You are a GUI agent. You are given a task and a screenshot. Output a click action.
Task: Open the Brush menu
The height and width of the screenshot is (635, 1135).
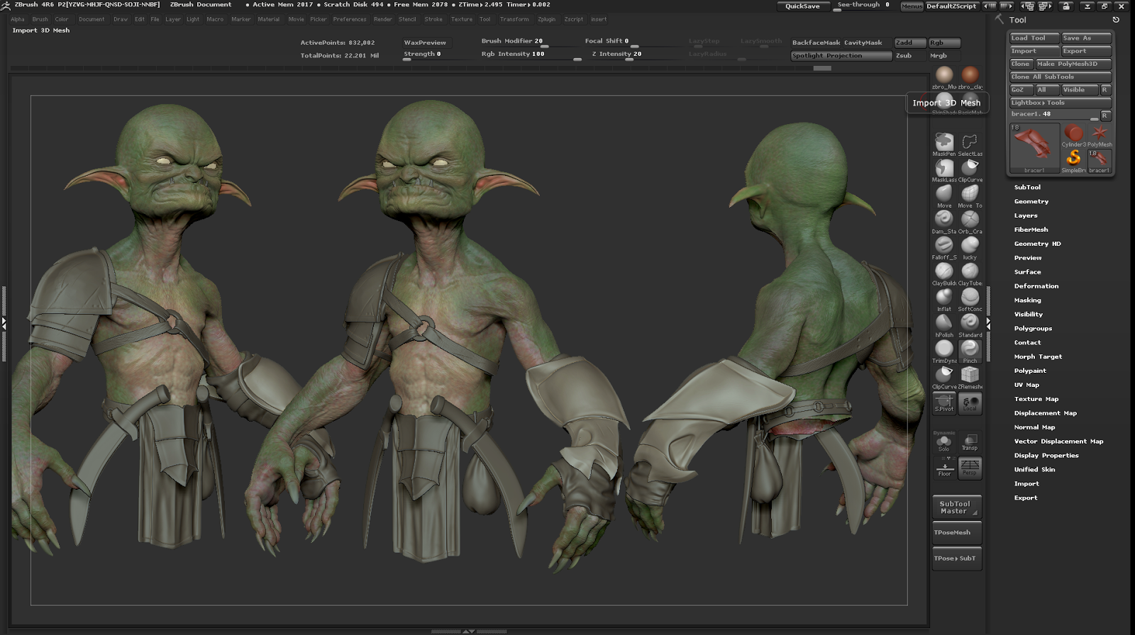click(x=40, y=19)
